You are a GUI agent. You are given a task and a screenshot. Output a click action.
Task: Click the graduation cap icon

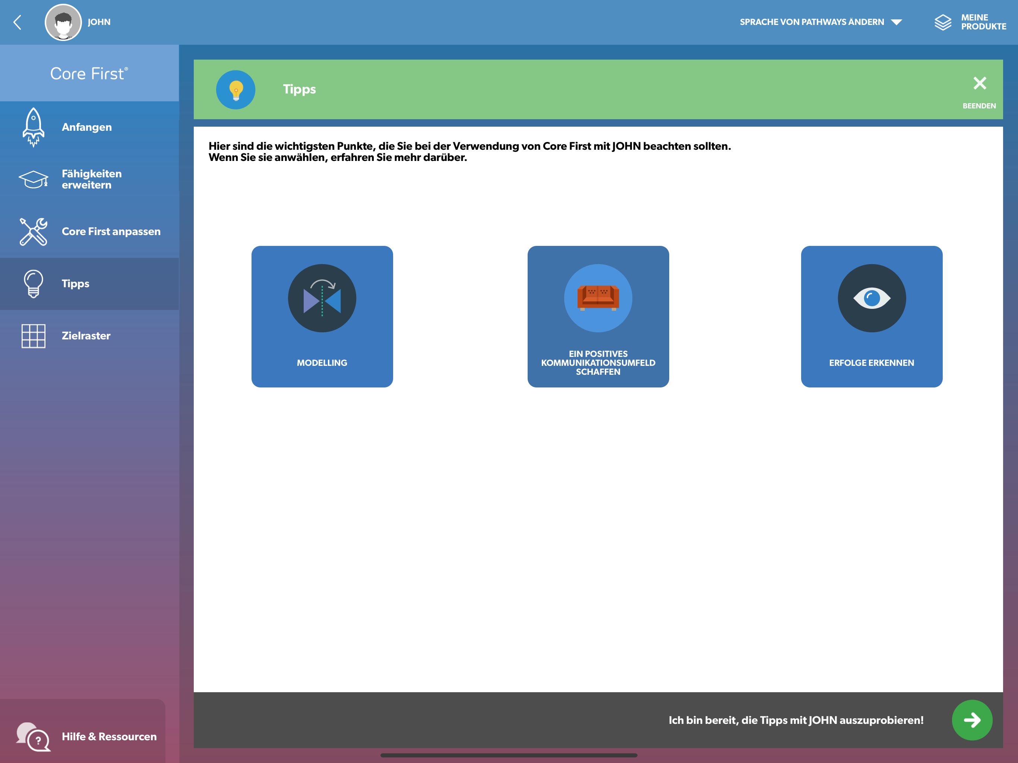point(33,180)
